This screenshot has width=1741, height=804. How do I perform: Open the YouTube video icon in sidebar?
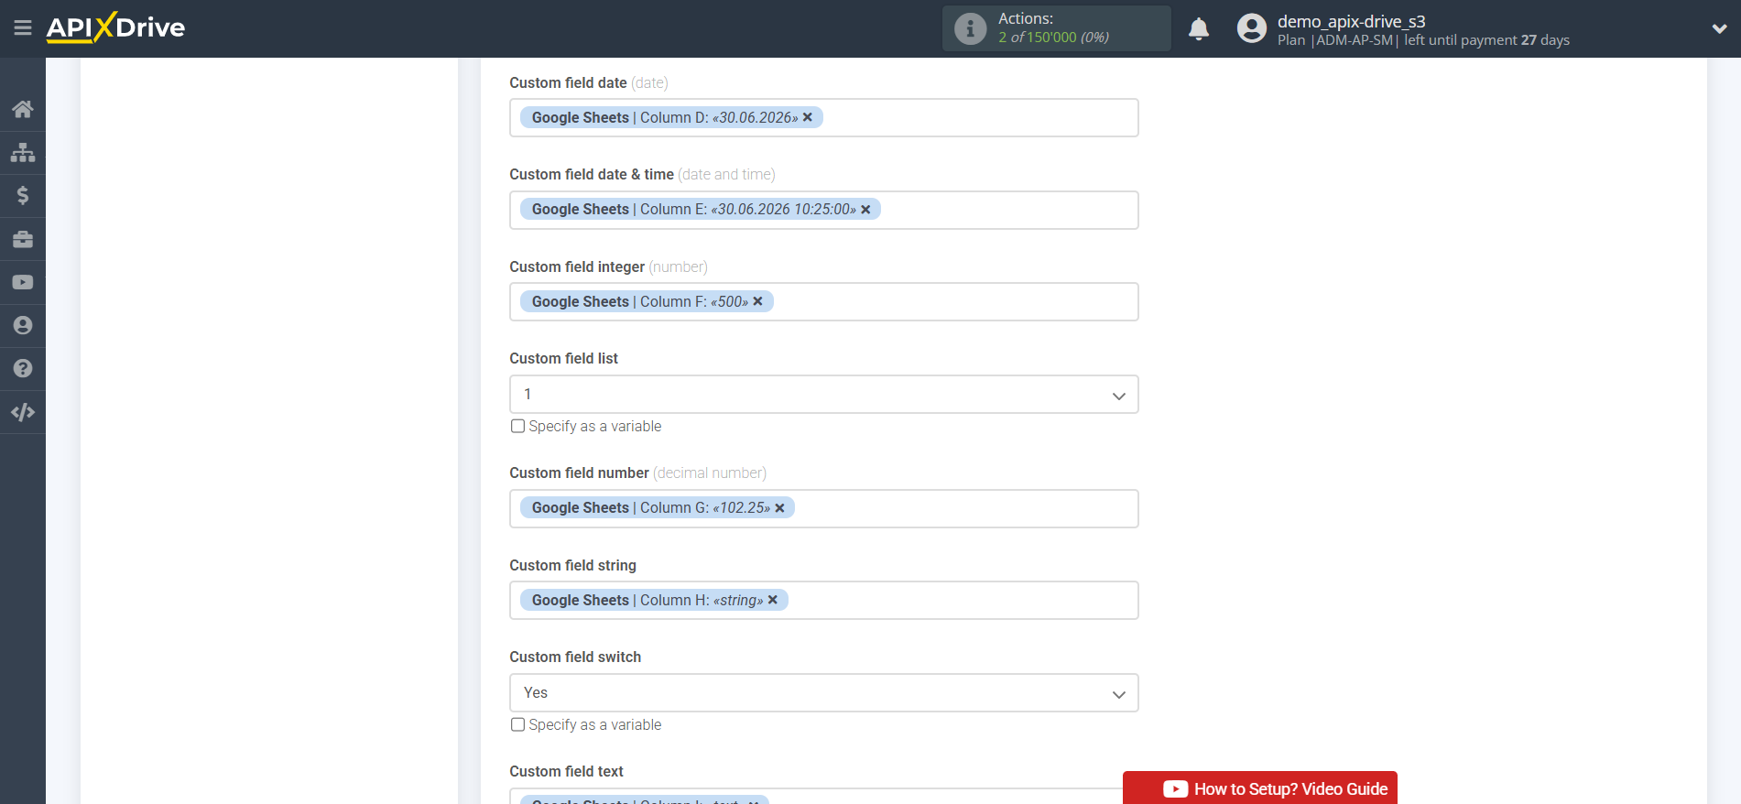click(x=23, y=282)
